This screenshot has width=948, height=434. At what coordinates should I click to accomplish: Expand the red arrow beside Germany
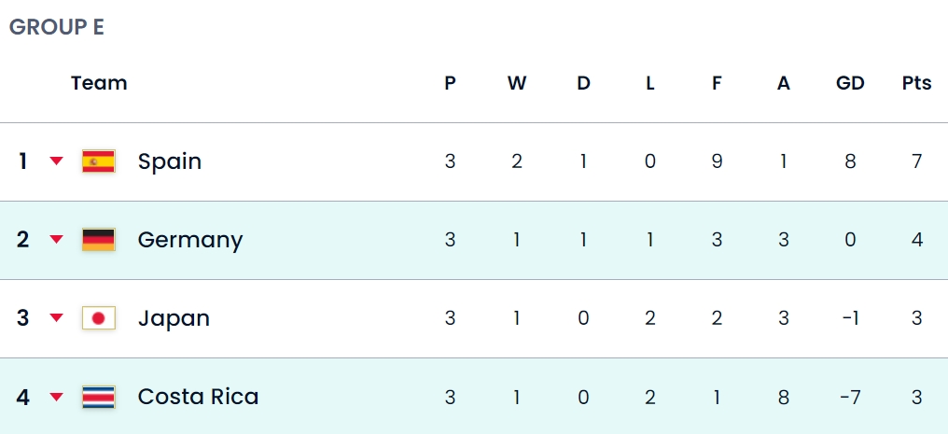(56, 240)
